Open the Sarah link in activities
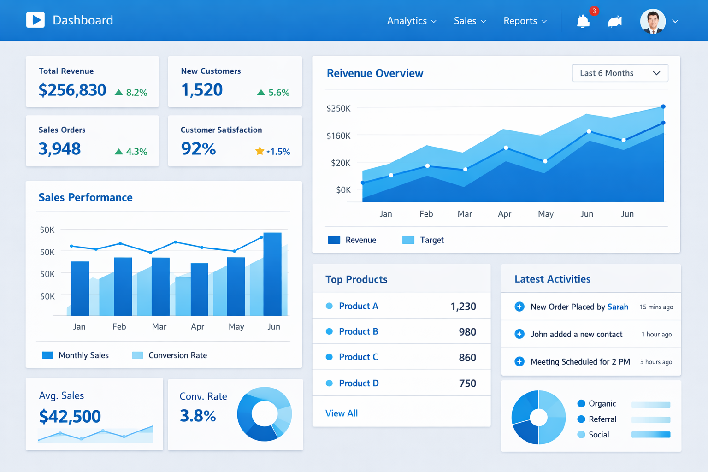 [x=618, y=307]
